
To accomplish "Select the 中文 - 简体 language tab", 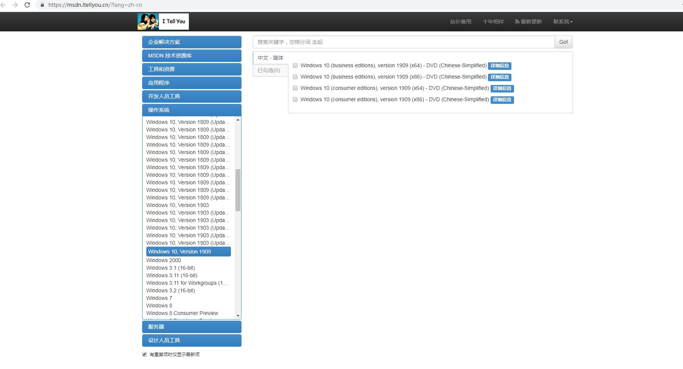I will coord(270,58).
